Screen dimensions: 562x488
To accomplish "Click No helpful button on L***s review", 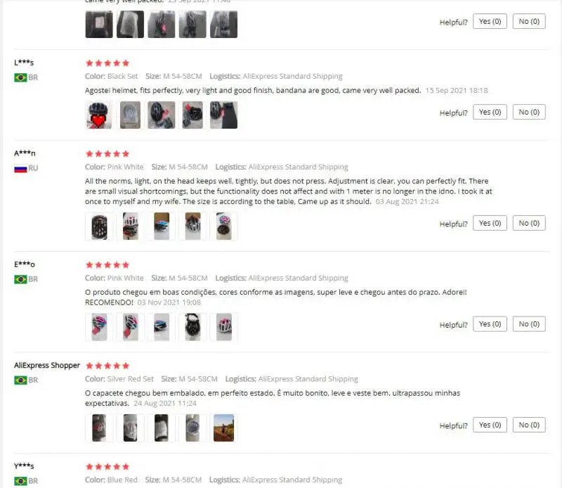I will (529, 112).
